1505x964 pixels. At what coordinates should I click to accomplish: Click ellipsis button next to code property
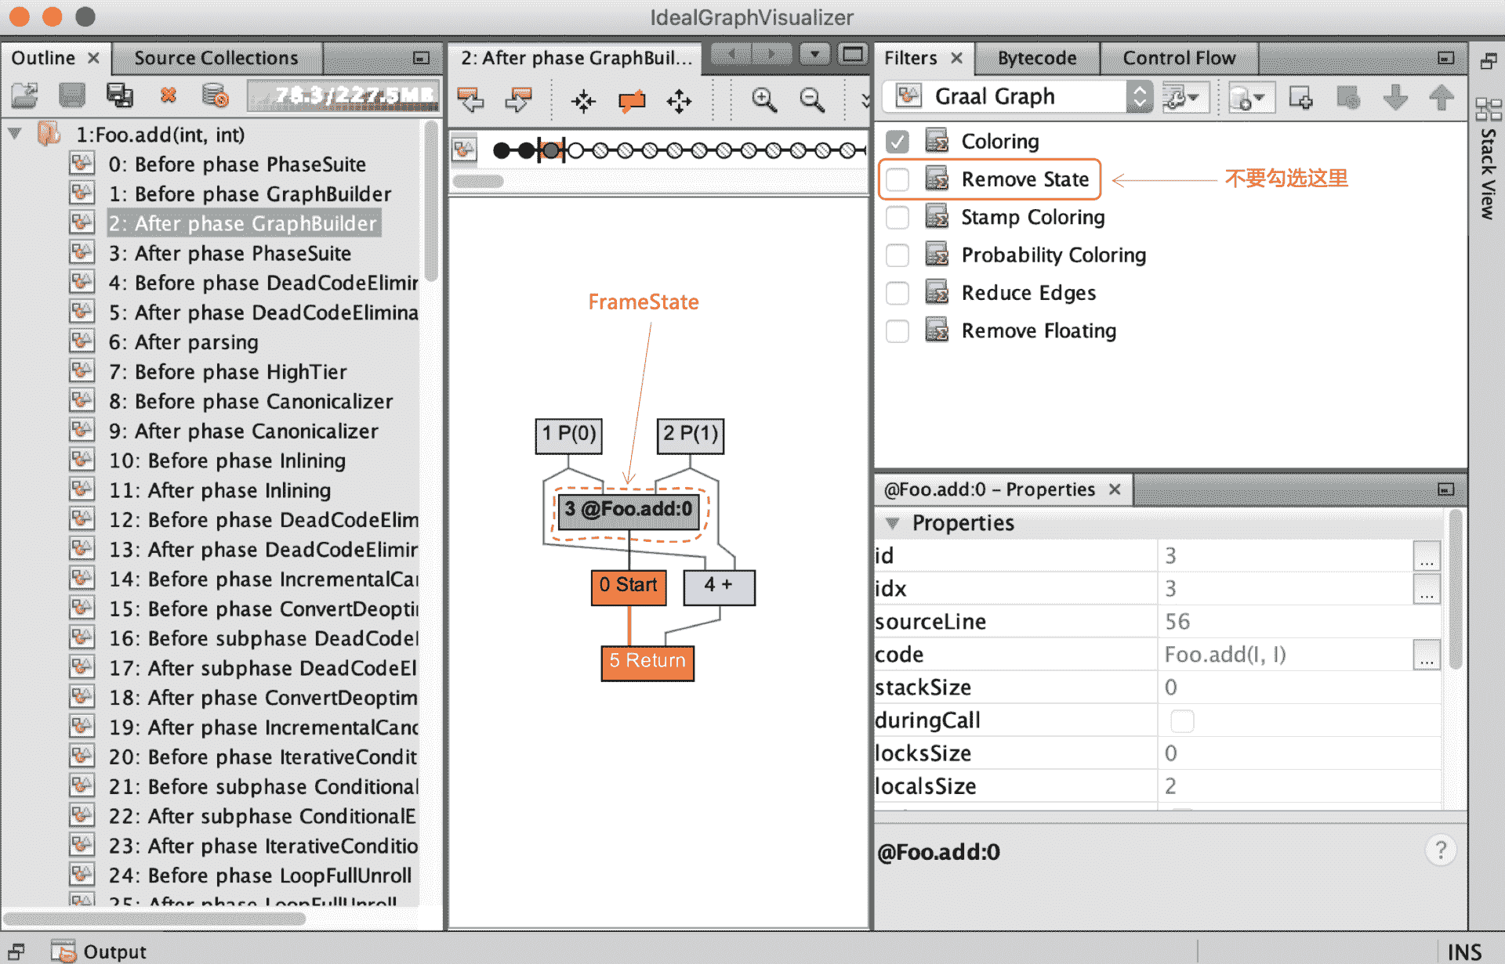[1426, 655]
